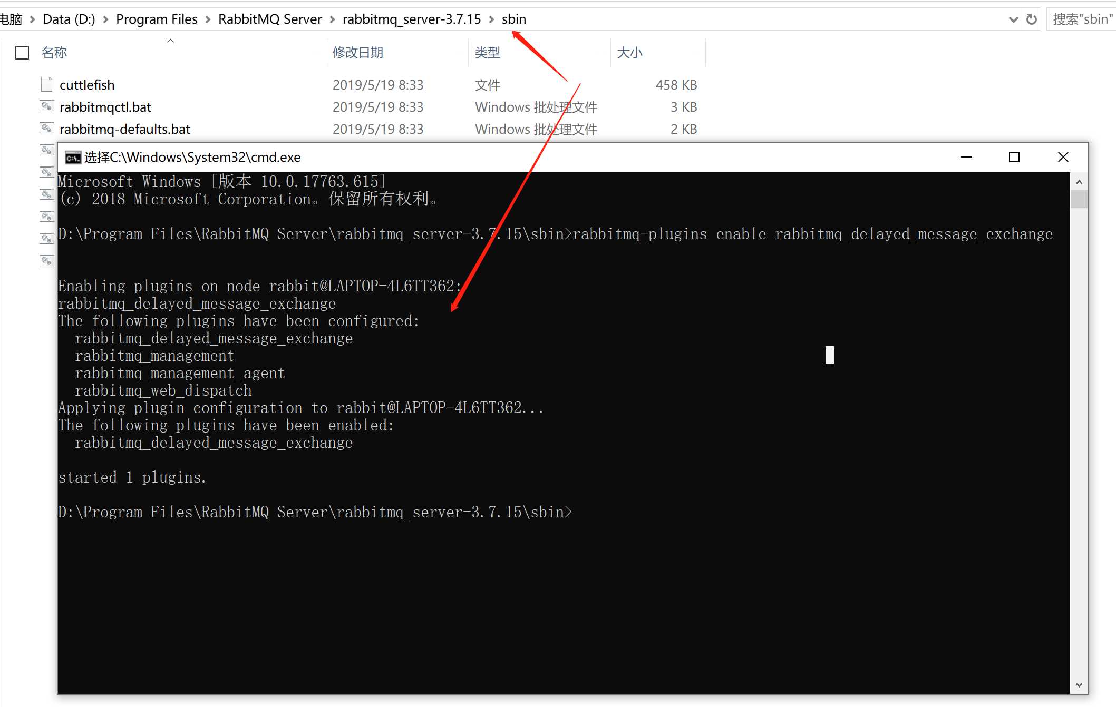Toggle the select-all checkbox in the file list header
Screen dimensions: 1116x707
click(x=22, y=53)
